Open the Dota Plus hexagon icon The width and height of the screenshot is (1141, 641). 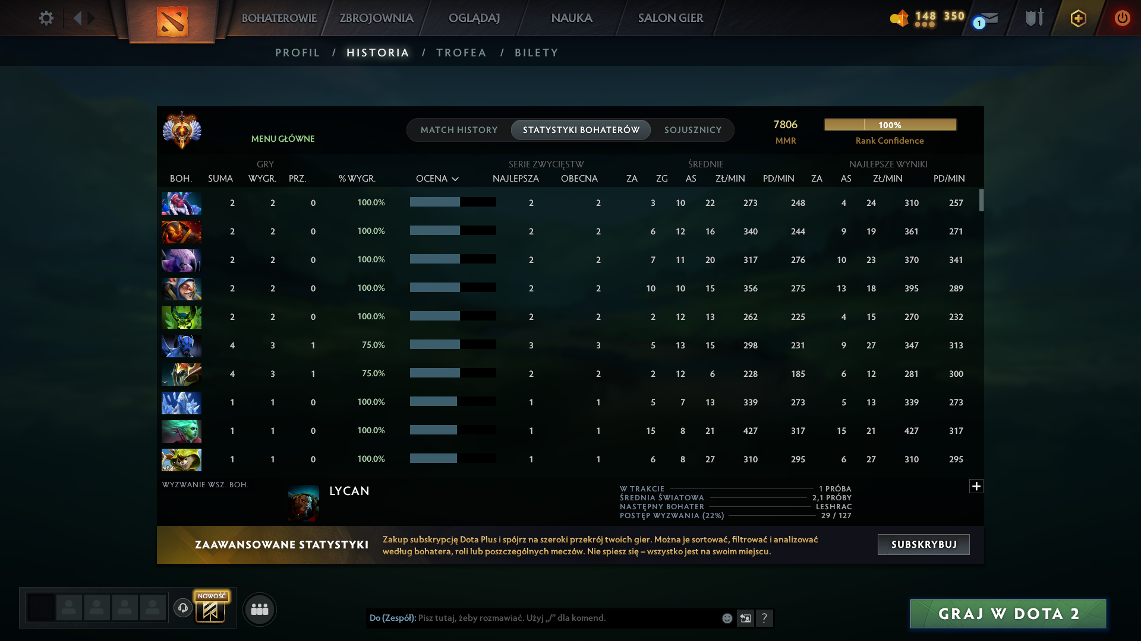[1078, 18]
